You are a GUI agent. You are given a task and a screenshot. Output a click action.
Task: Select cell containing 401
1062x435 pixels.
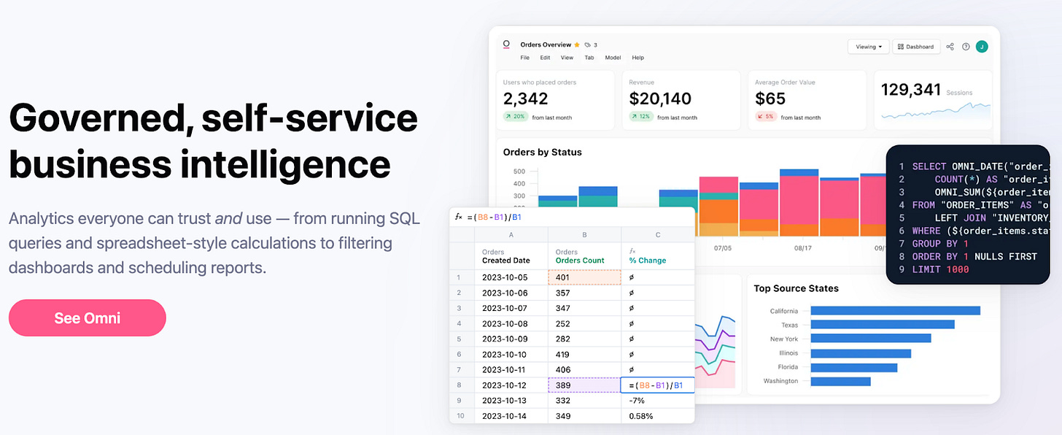coord(584,277)
